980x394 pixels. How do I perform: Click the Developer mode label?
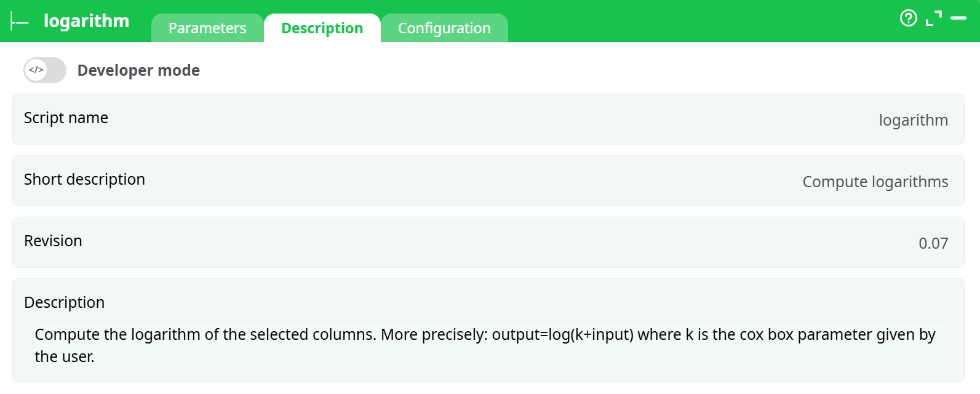click(x=138, y=70)
